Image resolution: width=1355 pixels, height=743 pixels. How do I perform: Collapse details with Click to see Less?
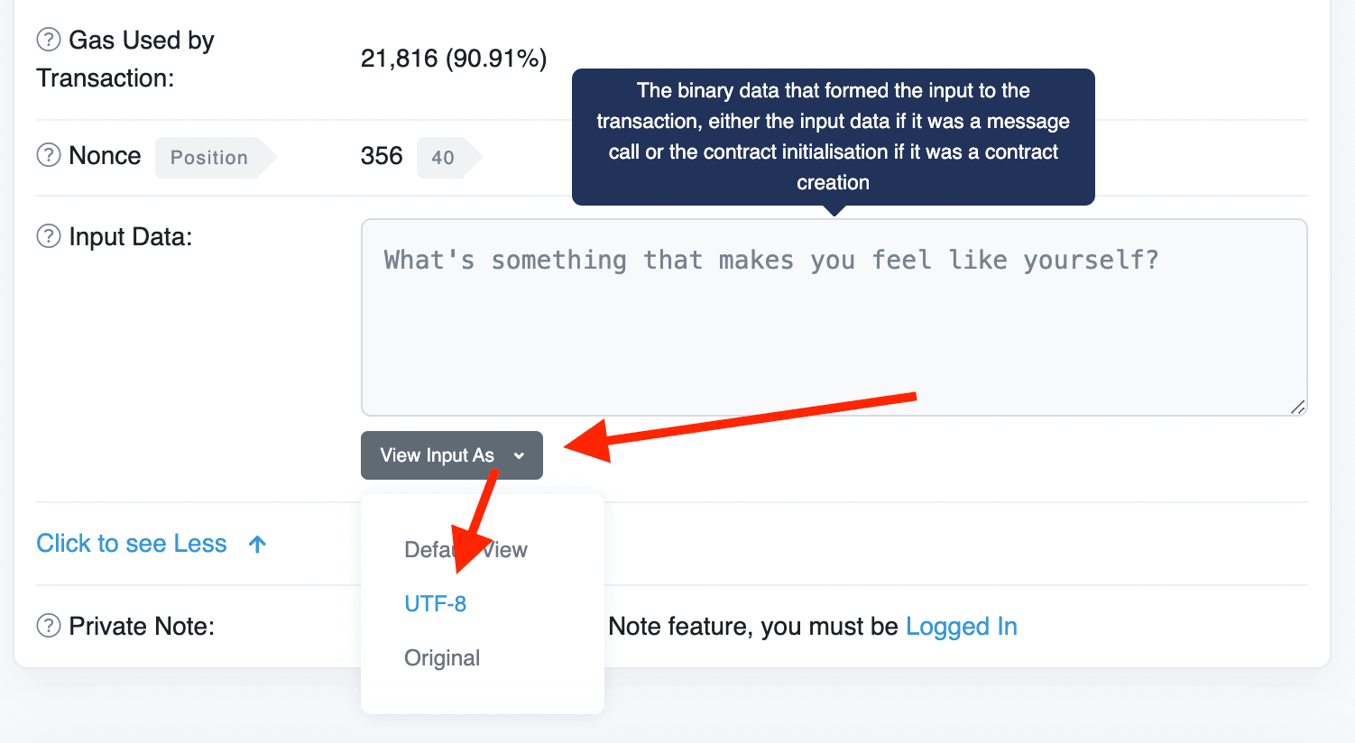(x=132, y=544)
